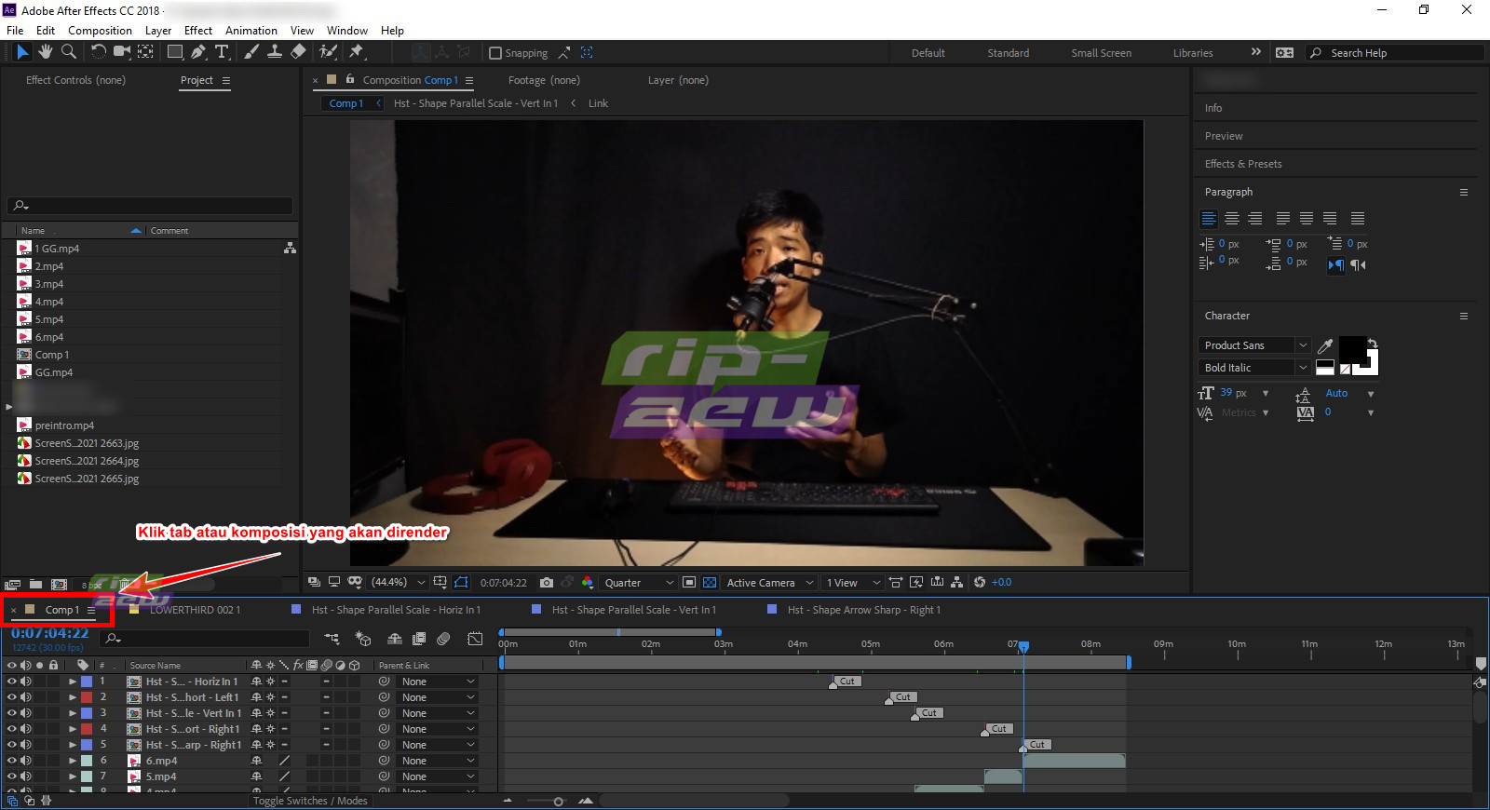Open the Composition Mini-Flowchart icon in the timeline

(332, 639)
